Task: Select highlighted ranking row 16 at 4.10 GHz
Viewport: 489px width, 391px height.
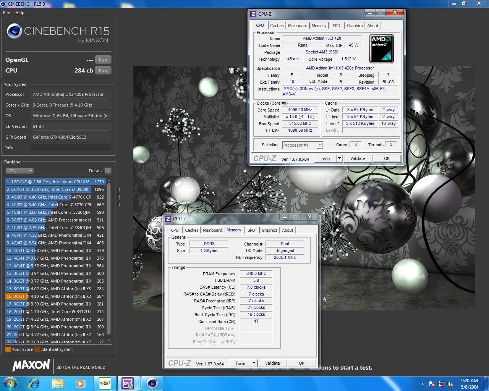Action: (x=55, y=296)
